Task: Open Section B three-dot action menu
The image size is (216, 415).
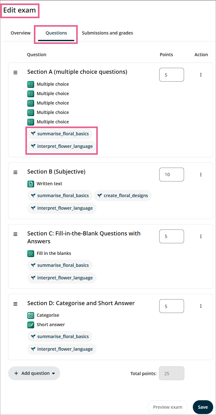Action: pyautogui.click(x=201, y=175)
